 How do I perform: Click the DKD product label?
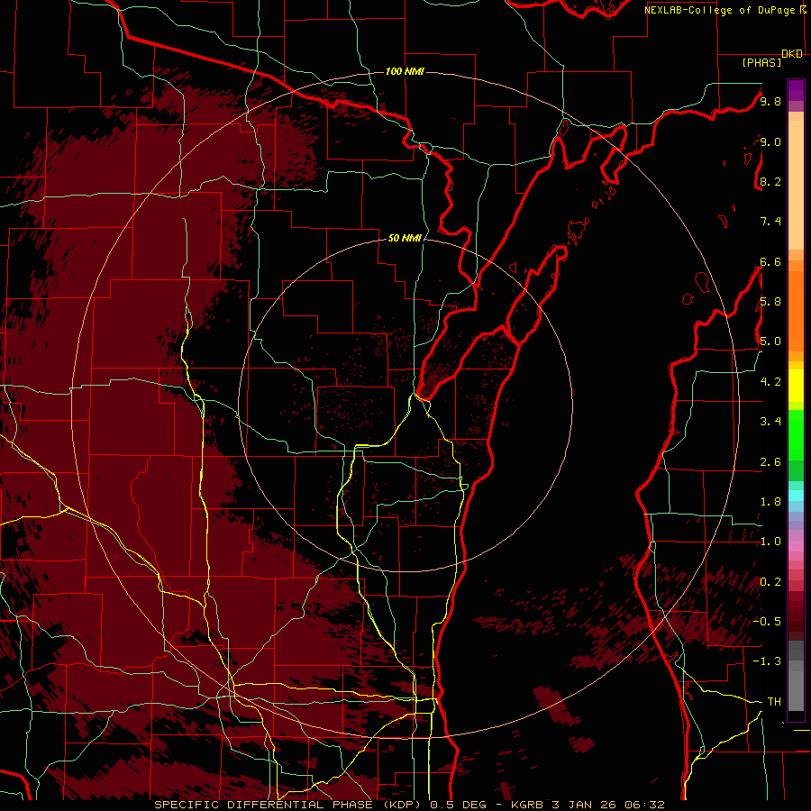pos(792,54)
